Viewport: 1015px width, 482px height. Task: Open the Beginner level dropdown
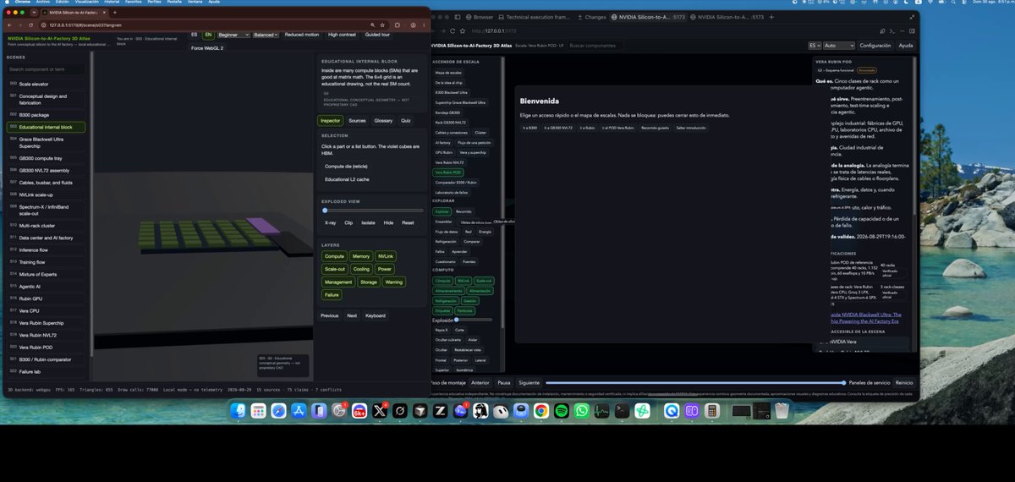coord(233,35)
